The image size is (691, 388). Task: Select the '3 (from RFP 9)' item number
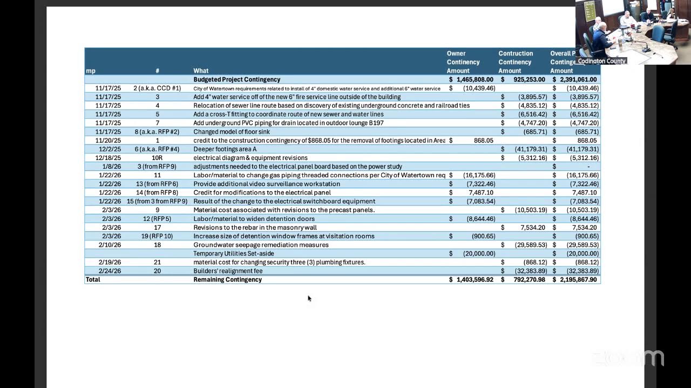coord(157,167)
